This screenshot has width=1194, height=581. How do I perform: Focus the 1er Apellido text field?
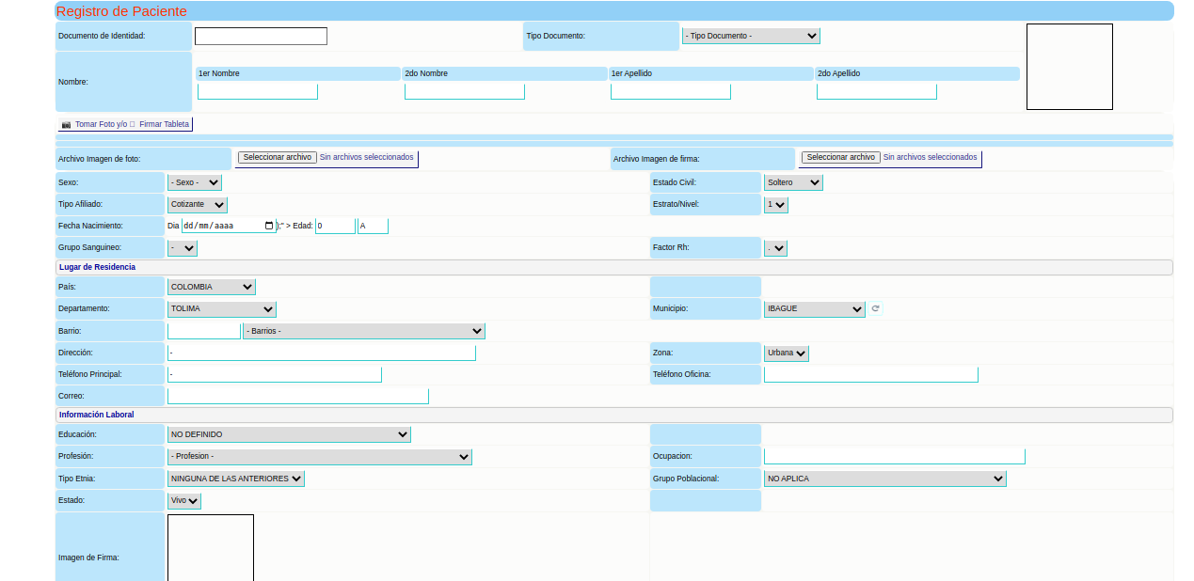tap(670, 91)
